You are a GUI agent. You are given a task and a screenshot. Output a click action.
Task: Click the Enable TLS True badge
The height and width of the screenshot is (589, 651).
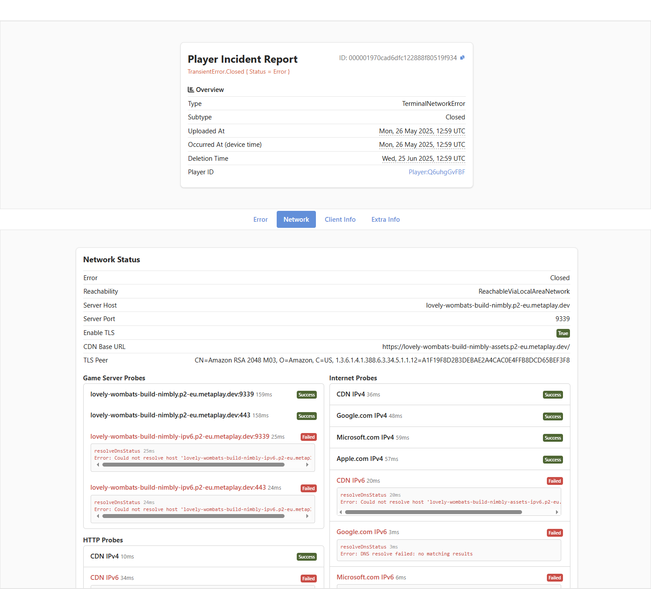pyautogui.click(x=563, y=333)
